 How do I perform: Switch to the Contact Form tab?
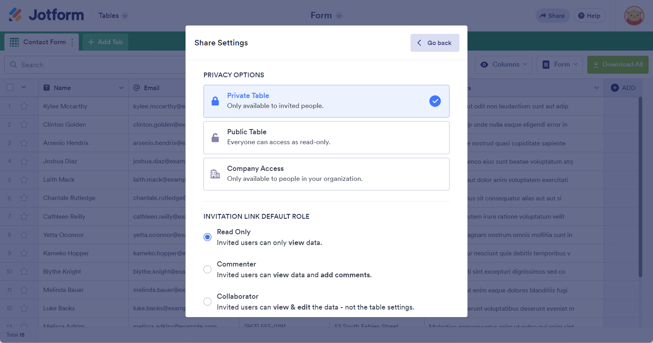tap(44, 42)
